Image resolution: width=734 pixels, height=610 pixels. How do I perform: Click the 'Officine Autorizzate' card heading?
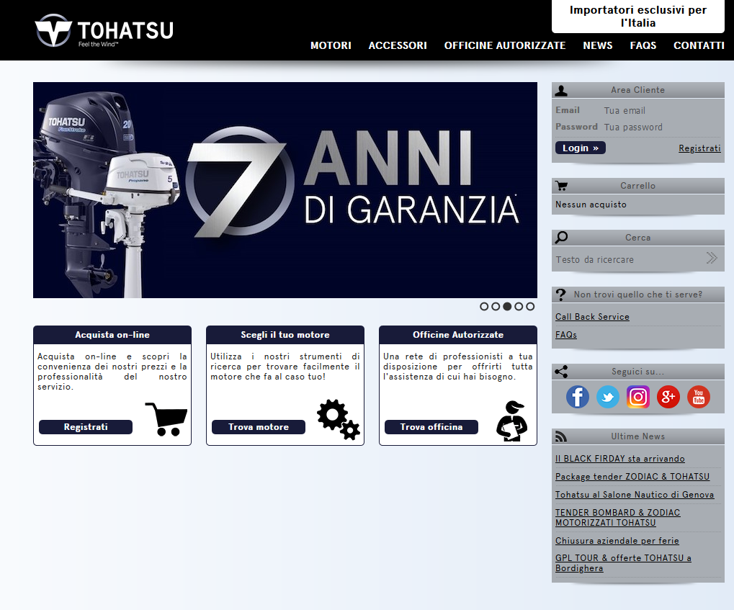tap(458, 335)
